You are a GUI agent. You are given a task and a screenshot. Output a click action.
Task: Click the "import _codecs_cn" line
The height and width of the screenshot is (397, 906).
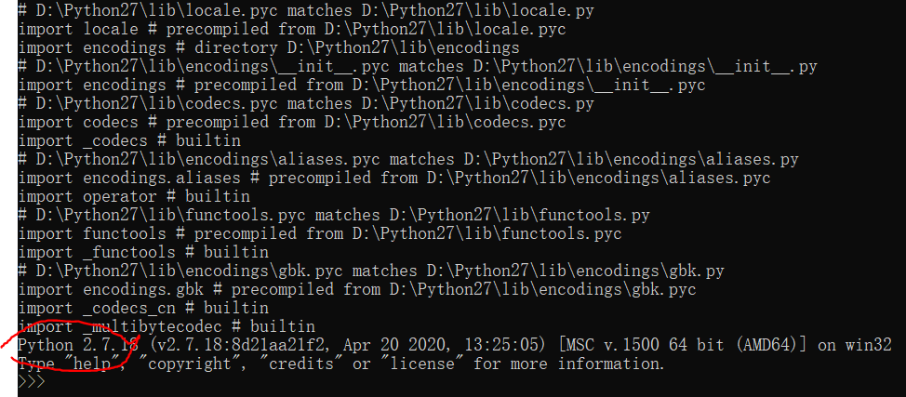[x=144, y=308]
